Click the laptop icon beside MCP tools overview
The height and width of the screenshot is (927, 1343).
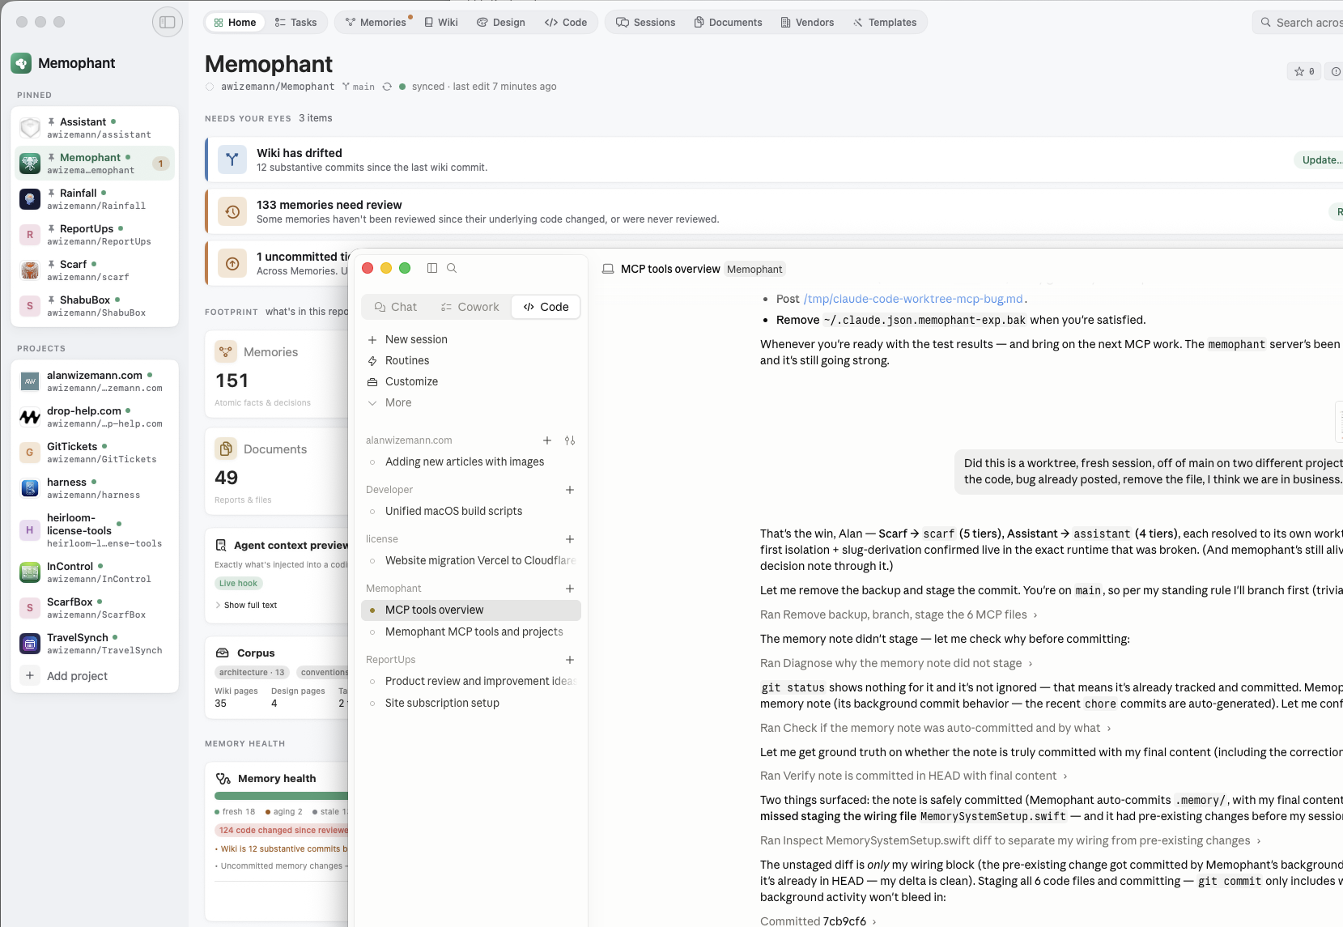[608, 269]
